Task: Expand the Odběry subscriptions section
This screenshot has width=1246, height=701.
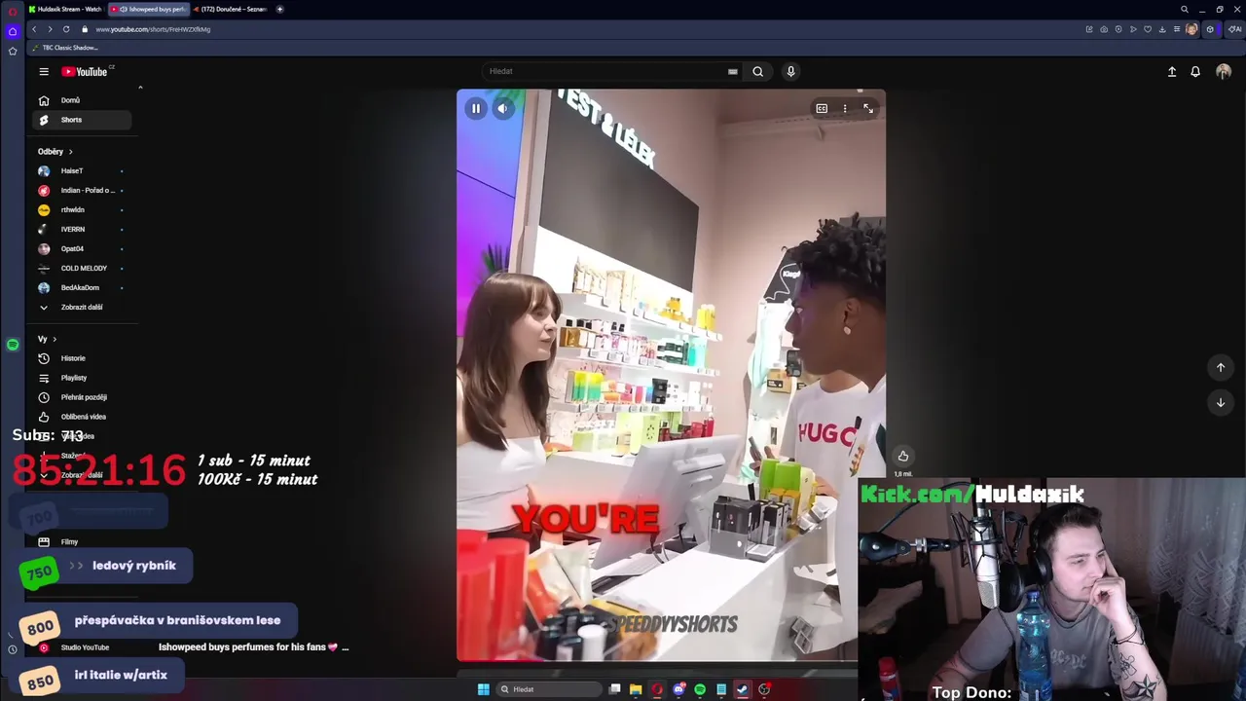Action: (x=55, y=152)
